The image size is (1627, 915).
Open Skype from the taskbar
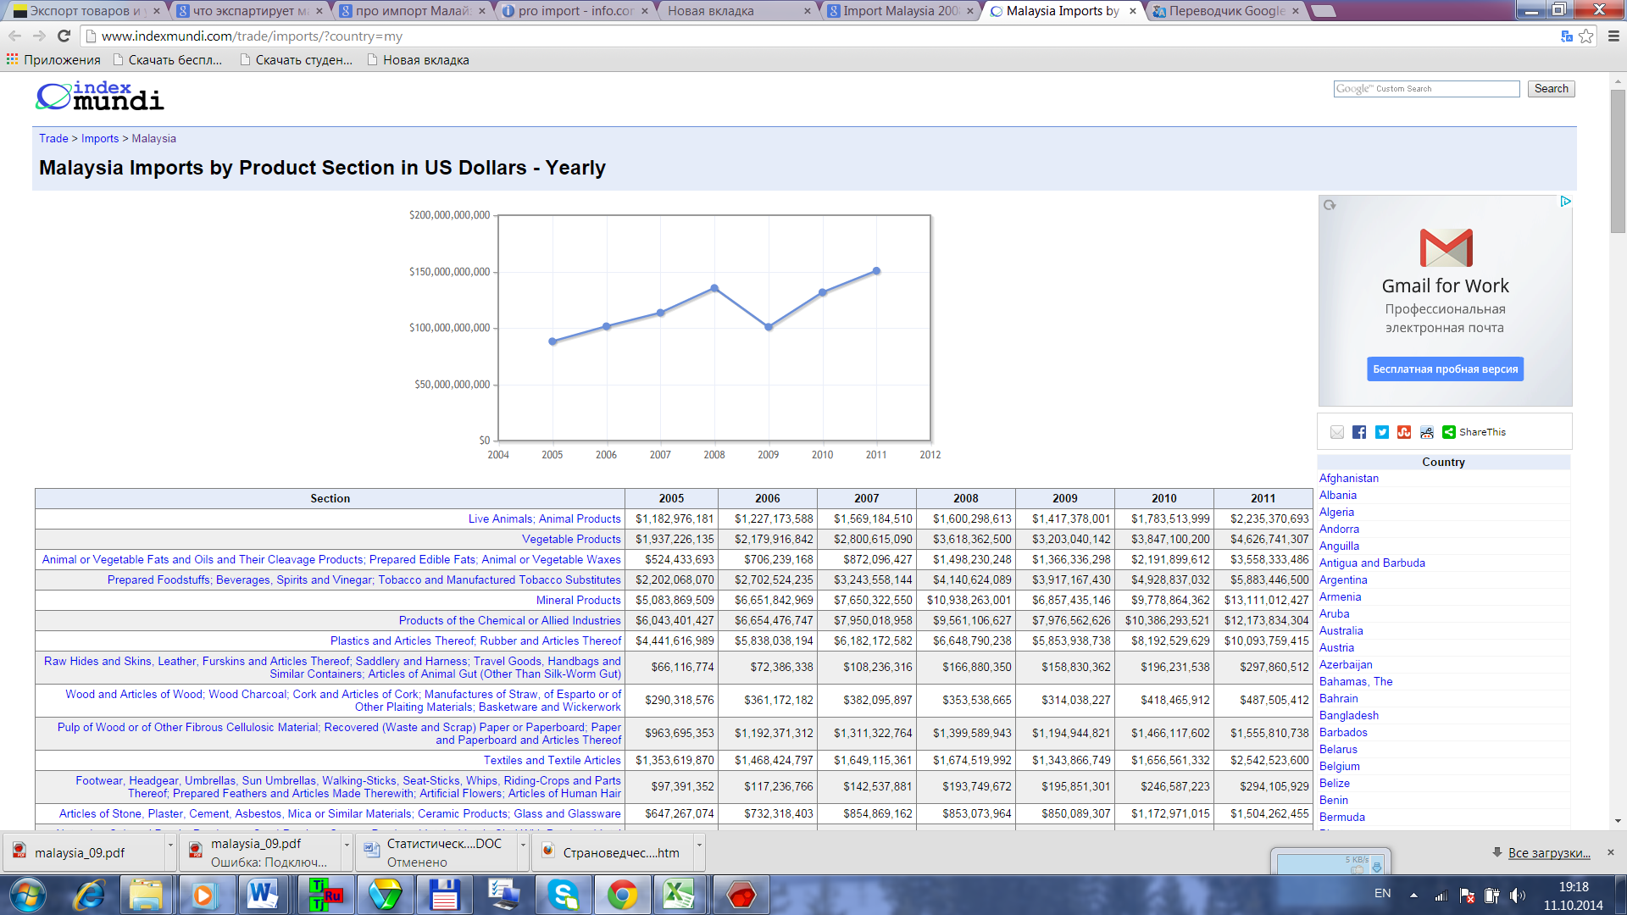[564, 895]
